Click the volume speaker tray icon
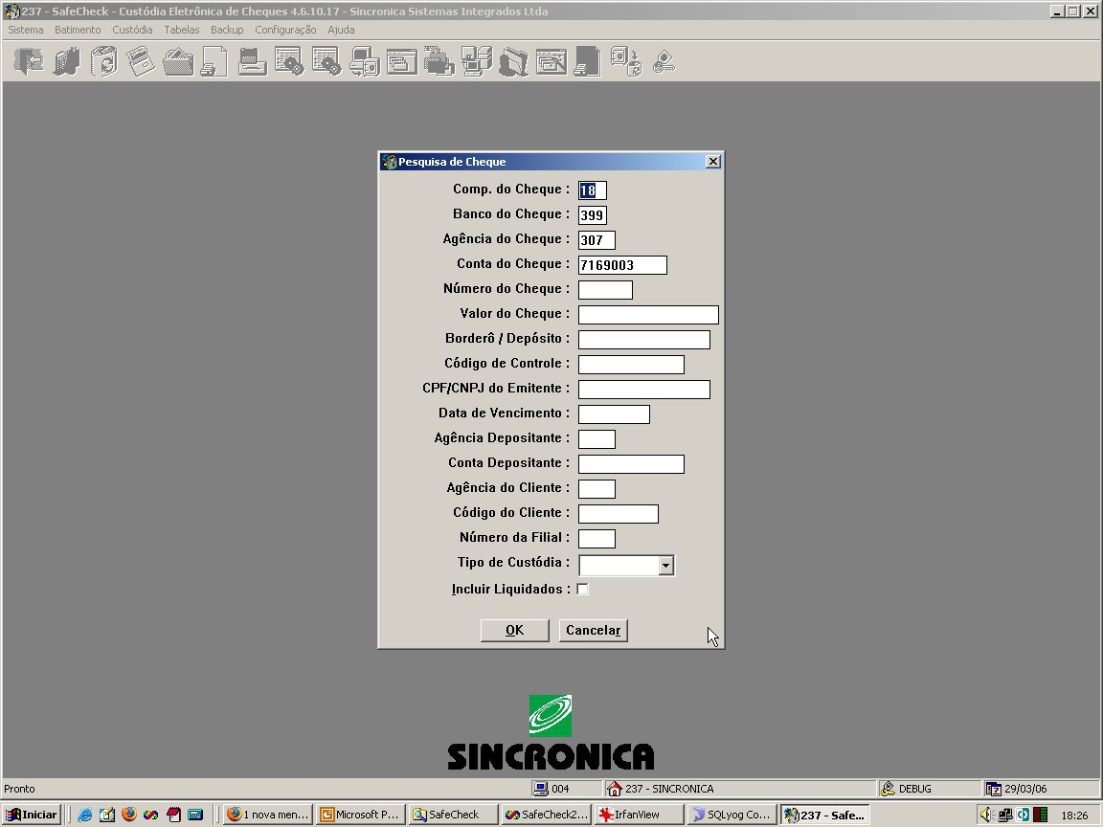Image resolution: width=1103 pixels, height=827 pixels. [x=986, y=815]
